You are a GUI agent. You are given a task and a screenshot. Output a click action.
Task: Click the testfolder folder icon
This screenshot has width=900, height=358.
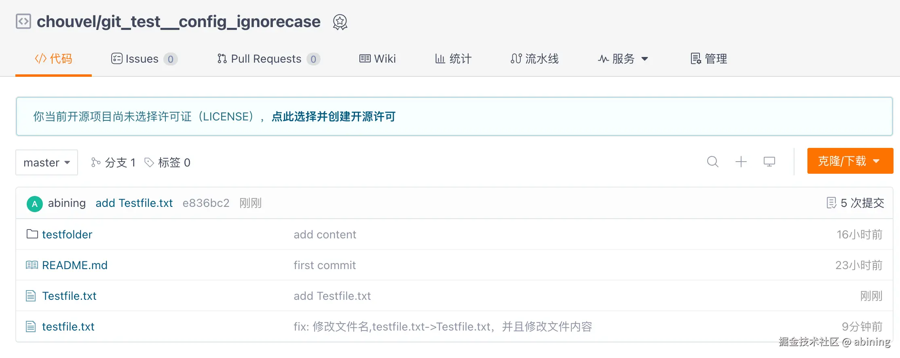pyautogui.click(x=32, y=234)
